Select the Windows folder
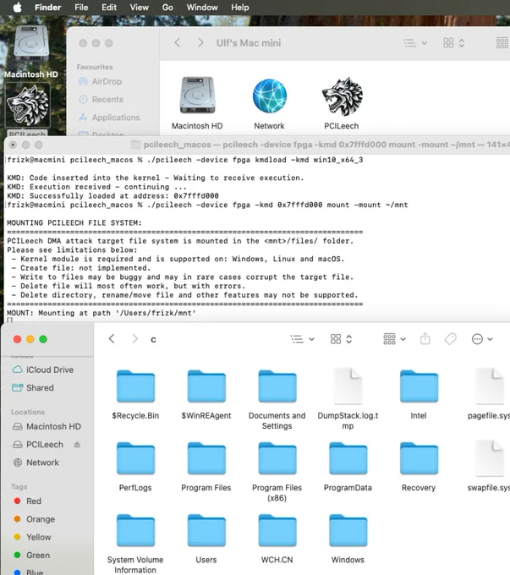 348,539
